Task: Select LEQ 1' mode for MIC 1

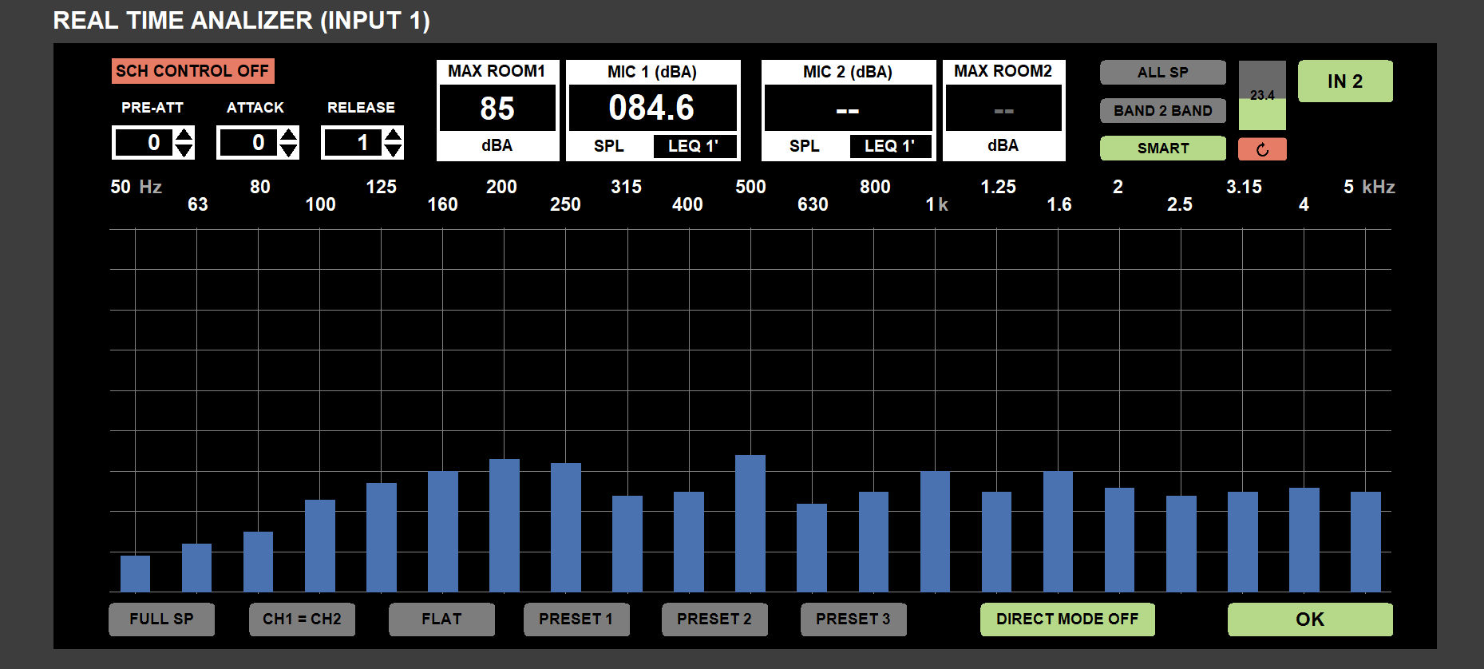Action: click(693, 146)
